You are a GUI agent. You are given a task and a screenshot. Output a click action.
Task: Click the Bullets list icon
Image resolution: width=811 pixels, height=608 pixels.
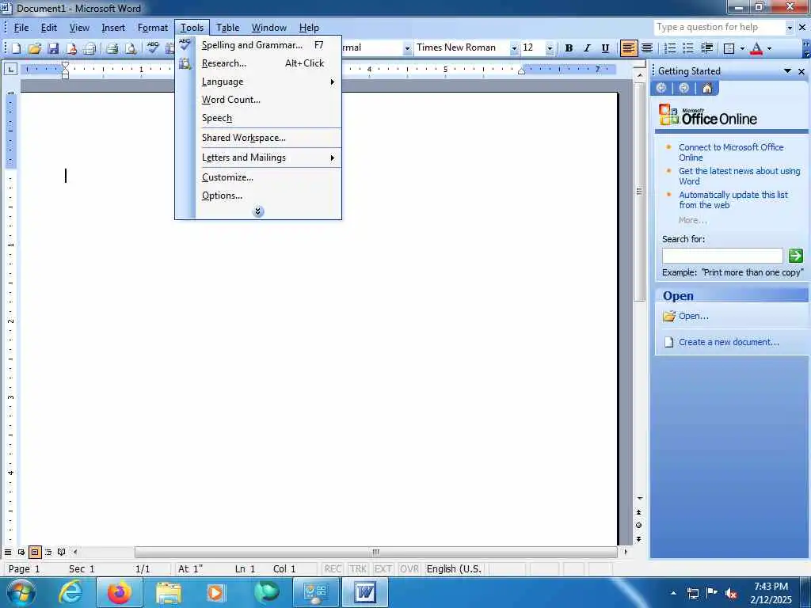(688, 48)
